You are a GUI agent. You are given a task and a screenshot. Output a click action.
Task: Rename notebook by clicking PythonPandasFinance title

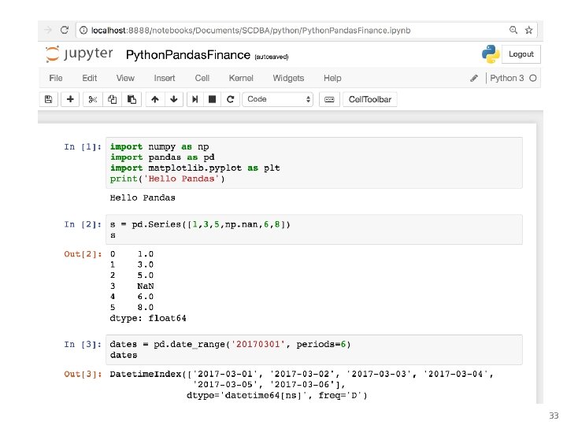tap(188, 55)
